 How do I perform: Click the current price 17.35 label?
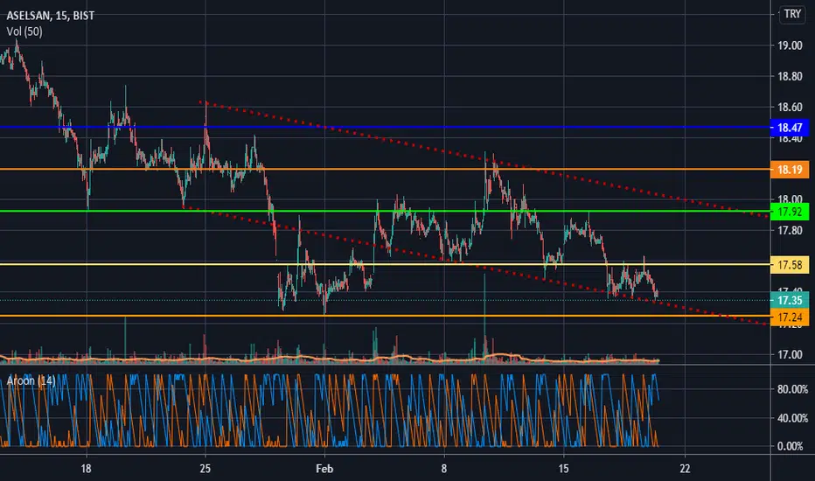pos(790,300)
